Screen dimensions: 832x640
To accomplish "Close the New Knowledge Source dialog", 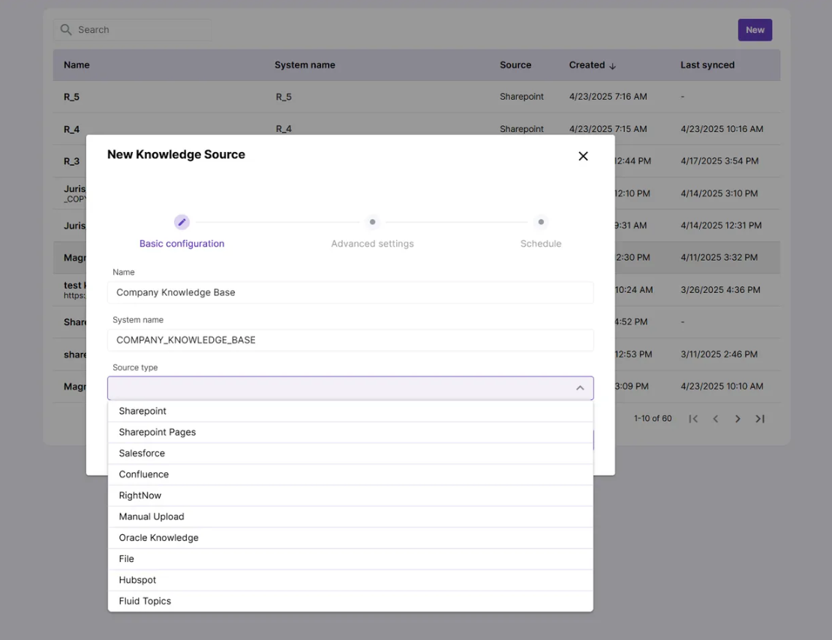I will (x=583, y=156).
